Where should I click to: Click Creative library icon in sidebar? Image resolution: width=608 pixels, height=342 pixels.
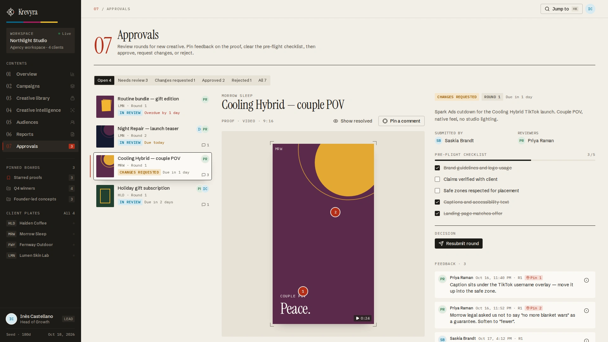click(72, 98)
